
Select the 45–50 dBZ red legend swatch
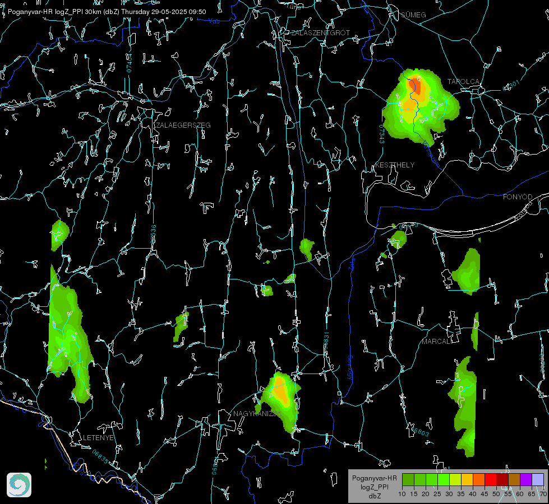click(x=491, y=479)
